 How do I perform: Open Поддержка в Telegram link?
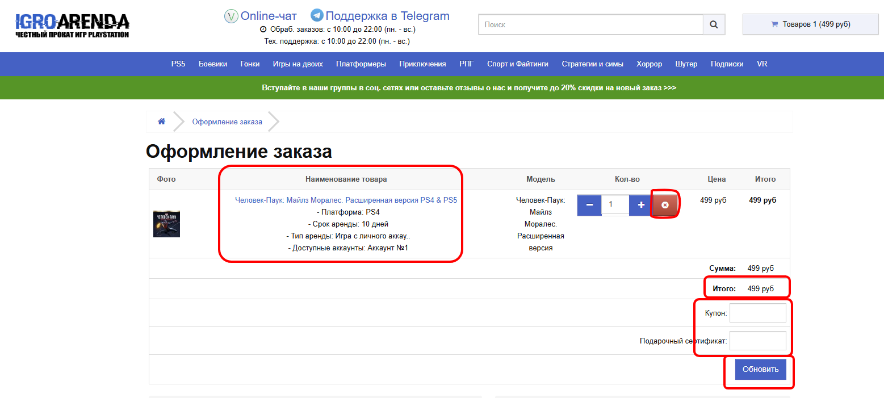[380, 16]
